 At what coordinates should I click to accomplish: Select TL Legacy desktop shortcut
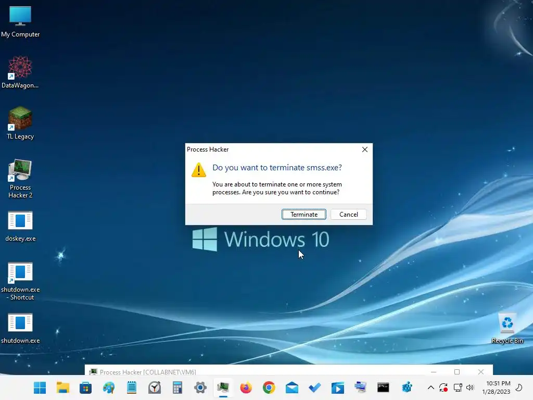20,123
